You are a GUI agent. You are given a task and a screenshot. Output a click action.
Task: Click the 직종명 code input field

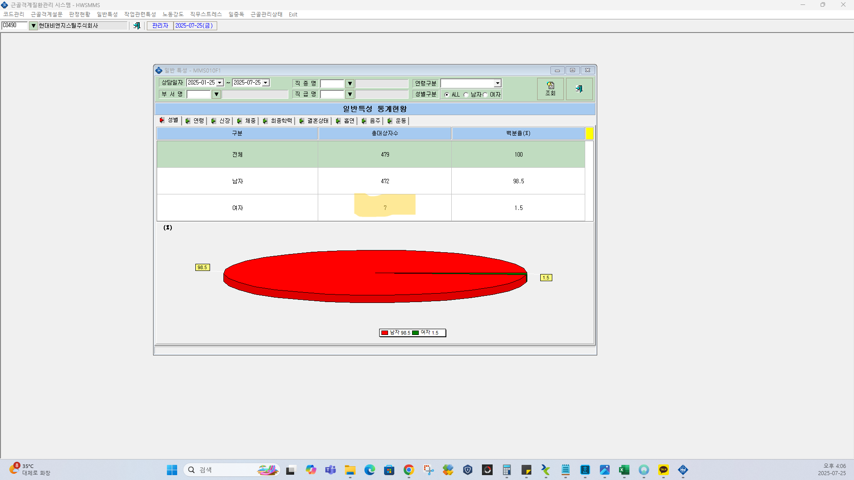point(332,83)
